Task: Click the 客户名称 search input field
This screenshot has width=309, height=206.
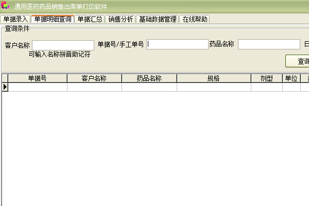Action: (63, 45)
